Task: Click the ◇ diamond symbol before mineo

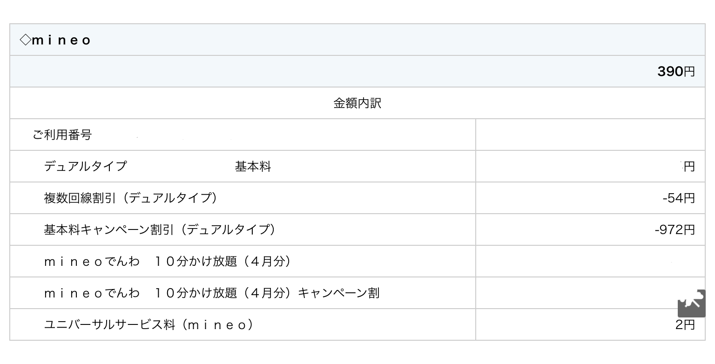Action: [x=25, y=40]
